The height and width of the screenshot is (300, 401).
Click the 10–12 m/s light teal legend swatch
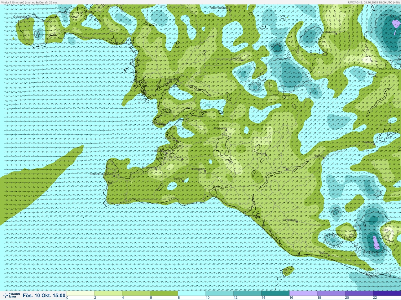pos(220,293)
